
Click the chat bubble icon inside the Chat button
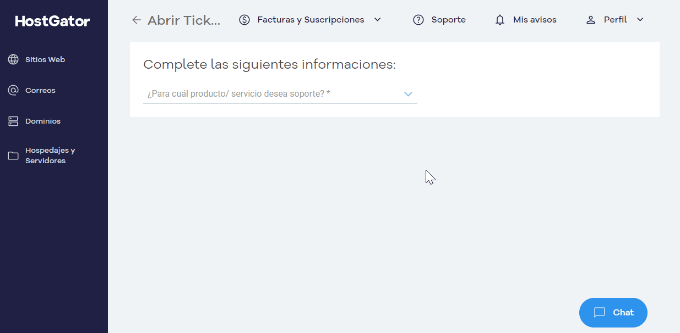click(600, 312)
